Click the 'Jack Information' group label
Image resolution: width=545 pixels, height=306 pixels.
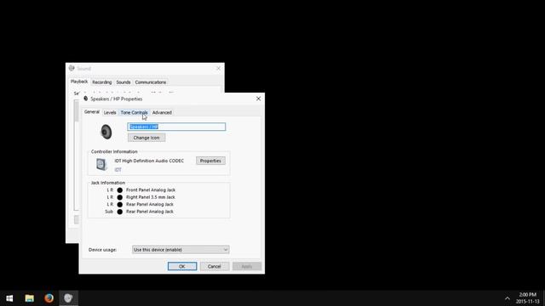point(108,183)
